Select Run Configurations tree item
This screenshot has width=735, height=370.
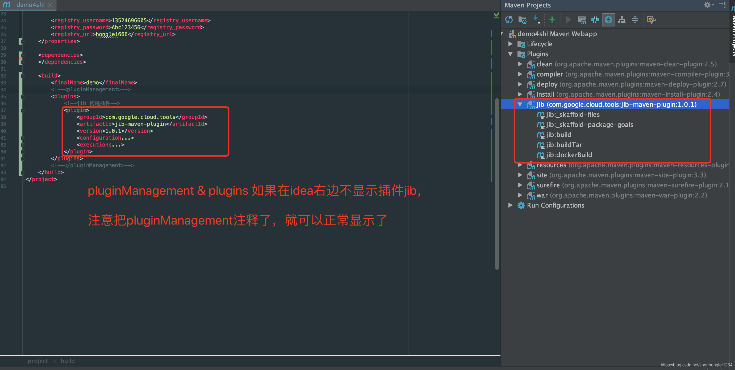coord(555,205)
